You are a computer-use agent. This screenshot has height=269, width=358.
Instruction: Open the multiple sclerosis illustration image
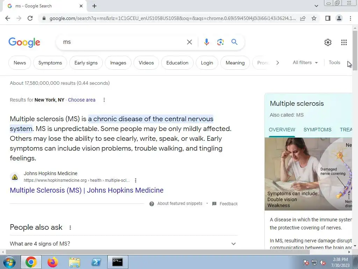coord(308,174)
